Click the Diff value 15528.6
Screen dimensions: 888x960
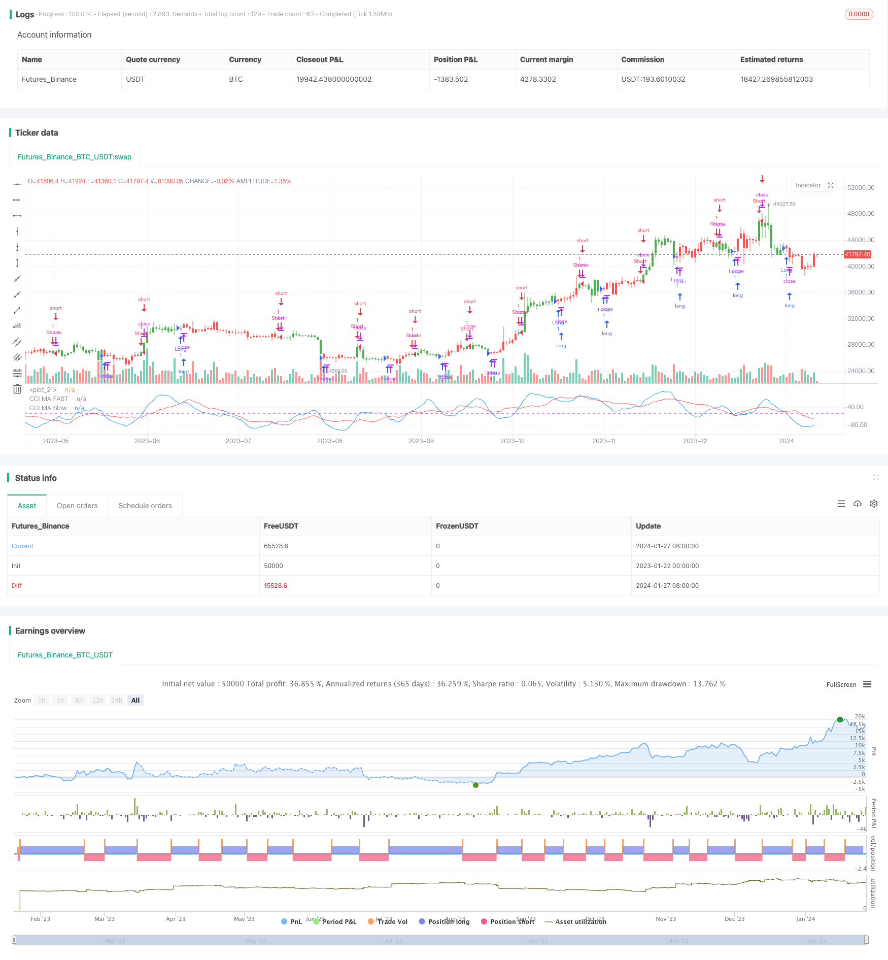275,586
